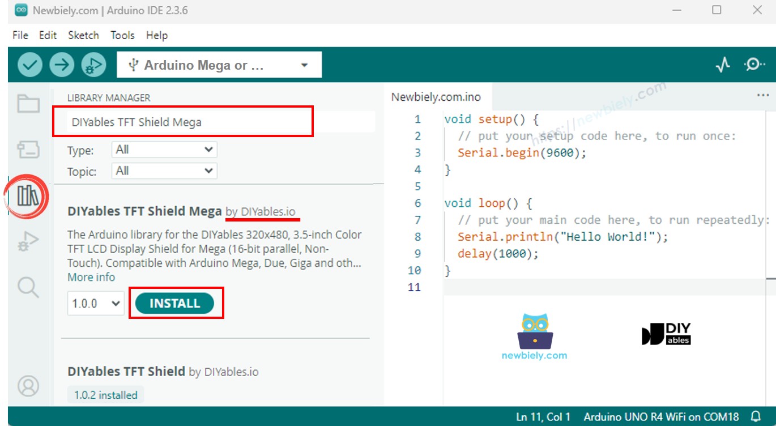Screen dimensions: 776x426
Task: Click the notifications bell in status bar
Action: pyautogui.click(x=756, y=417)
